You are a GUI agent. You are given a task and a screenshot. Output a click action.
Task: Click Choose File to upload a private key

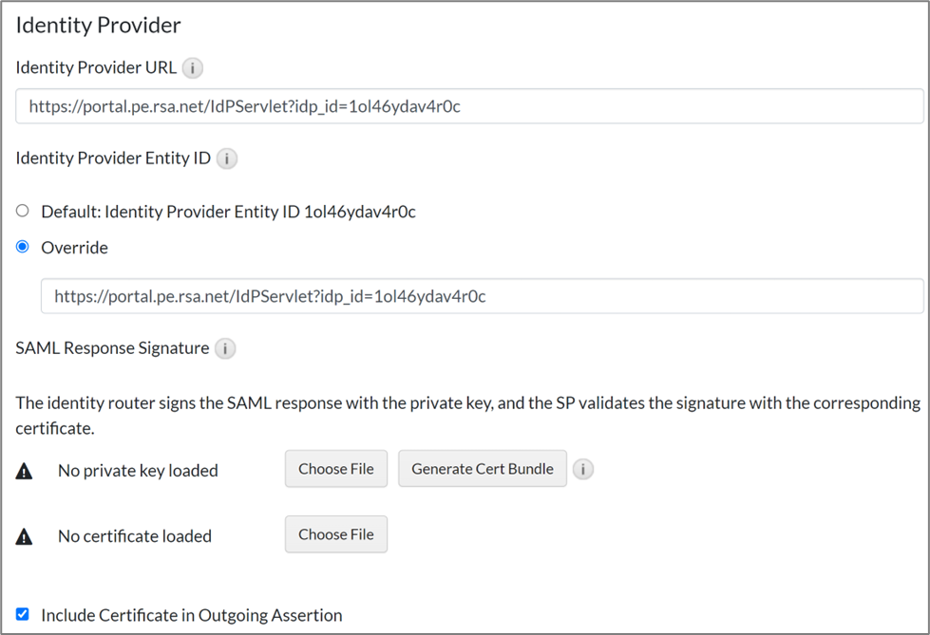(x=335, y=468)
